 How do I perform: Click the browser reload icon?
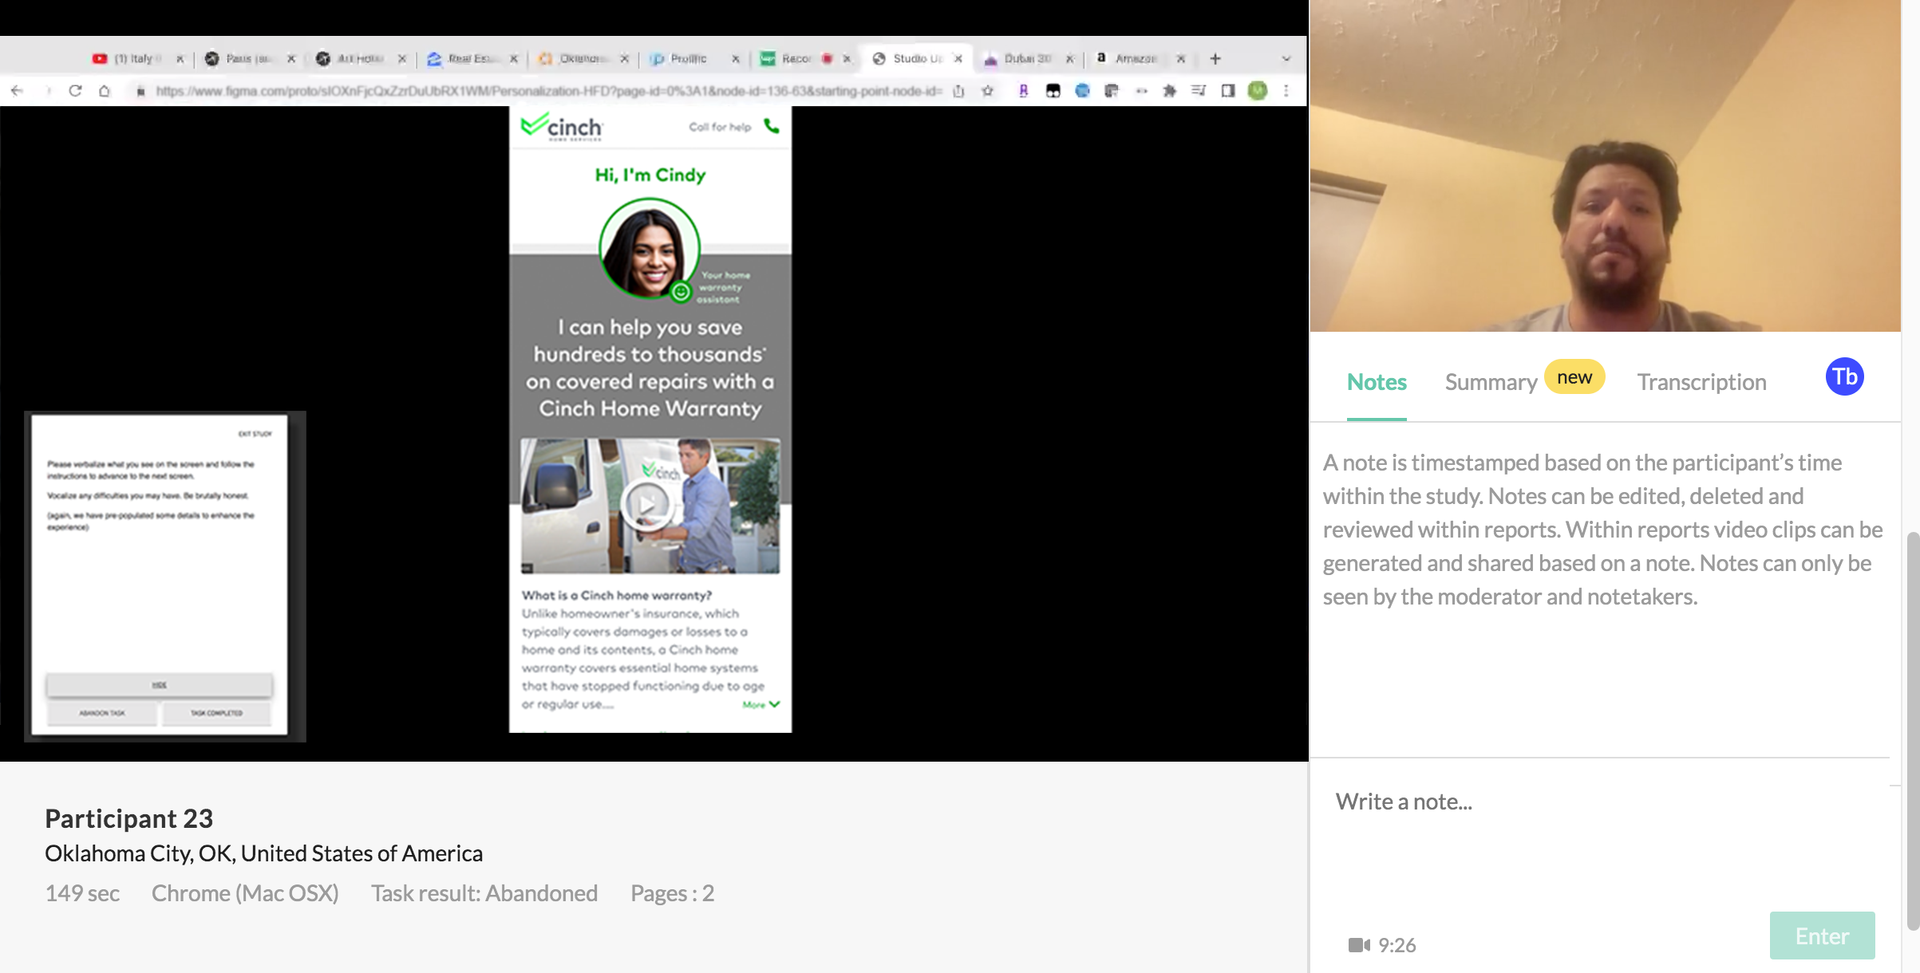(x=76, y=91)
